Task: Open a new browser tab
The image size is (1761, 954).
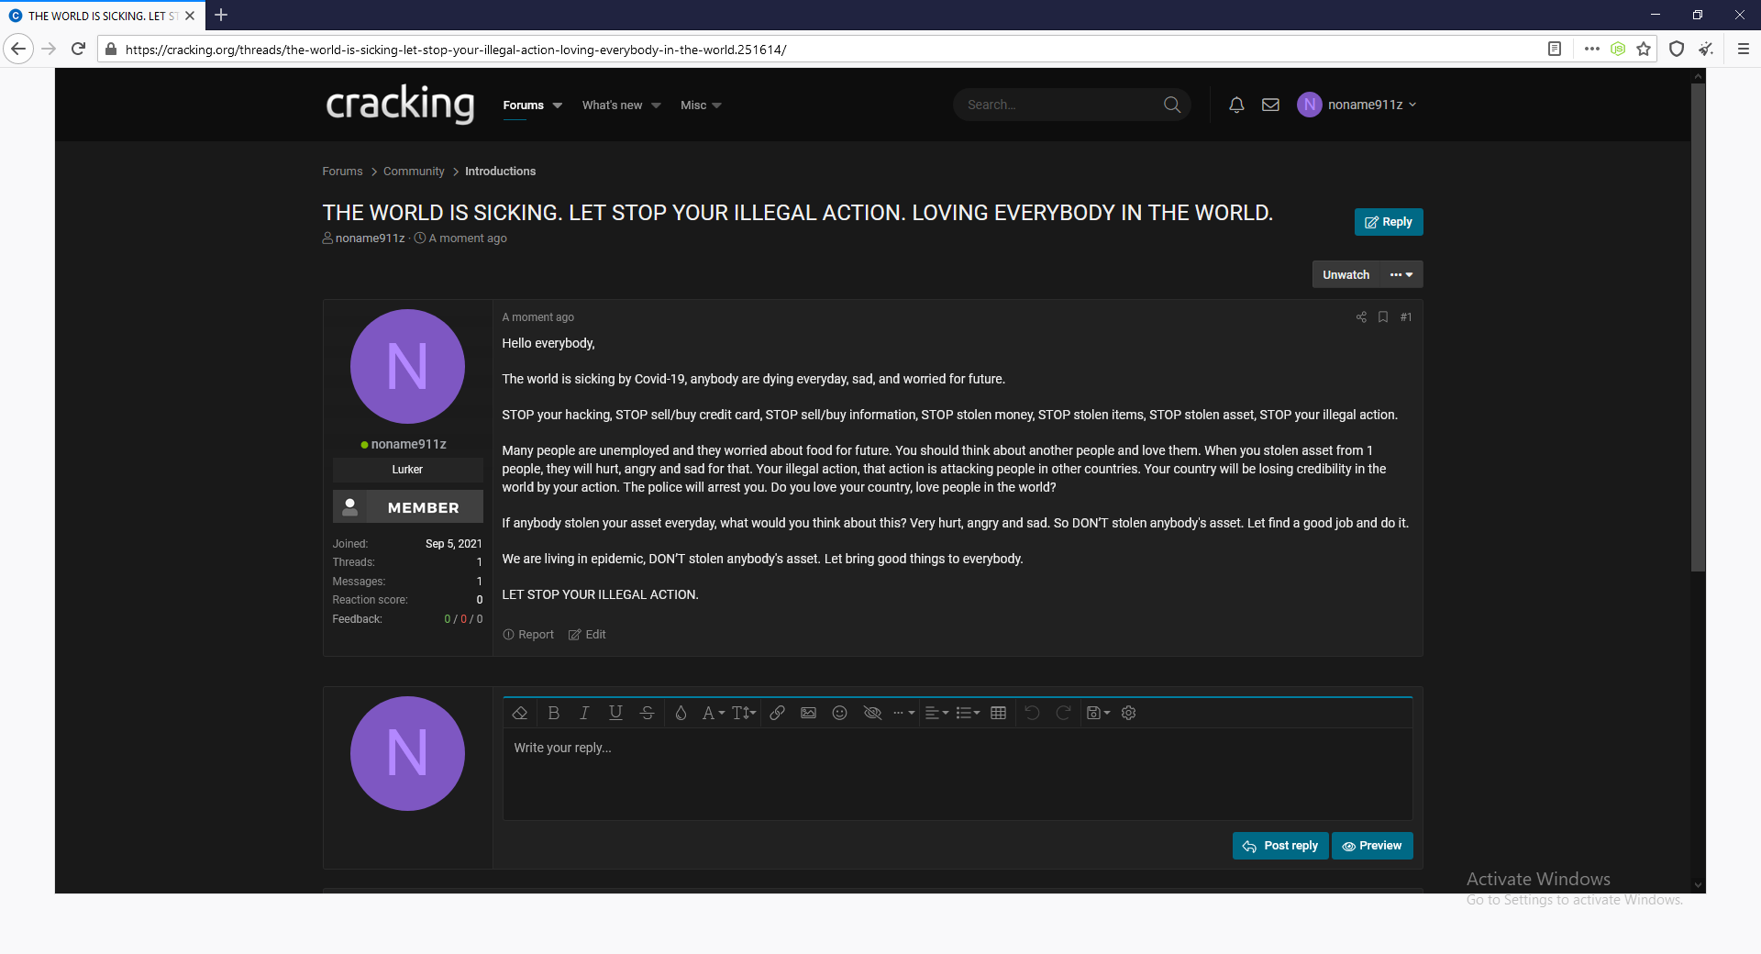Action: (x=221, y=16)
